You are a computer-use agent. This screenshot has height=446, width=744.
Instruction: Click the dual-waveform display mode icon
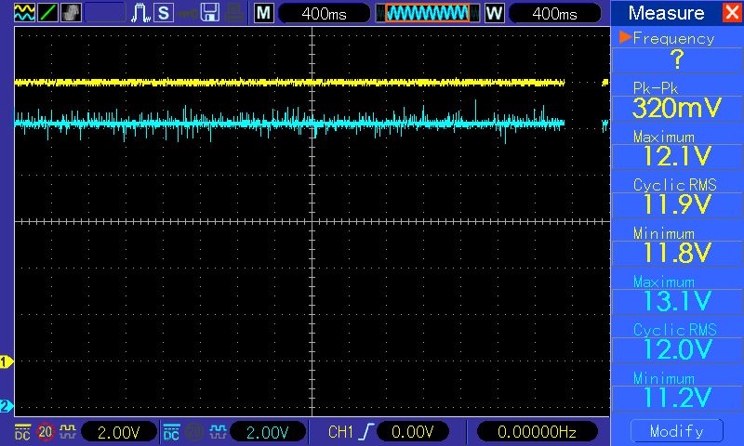coord(25,13)
